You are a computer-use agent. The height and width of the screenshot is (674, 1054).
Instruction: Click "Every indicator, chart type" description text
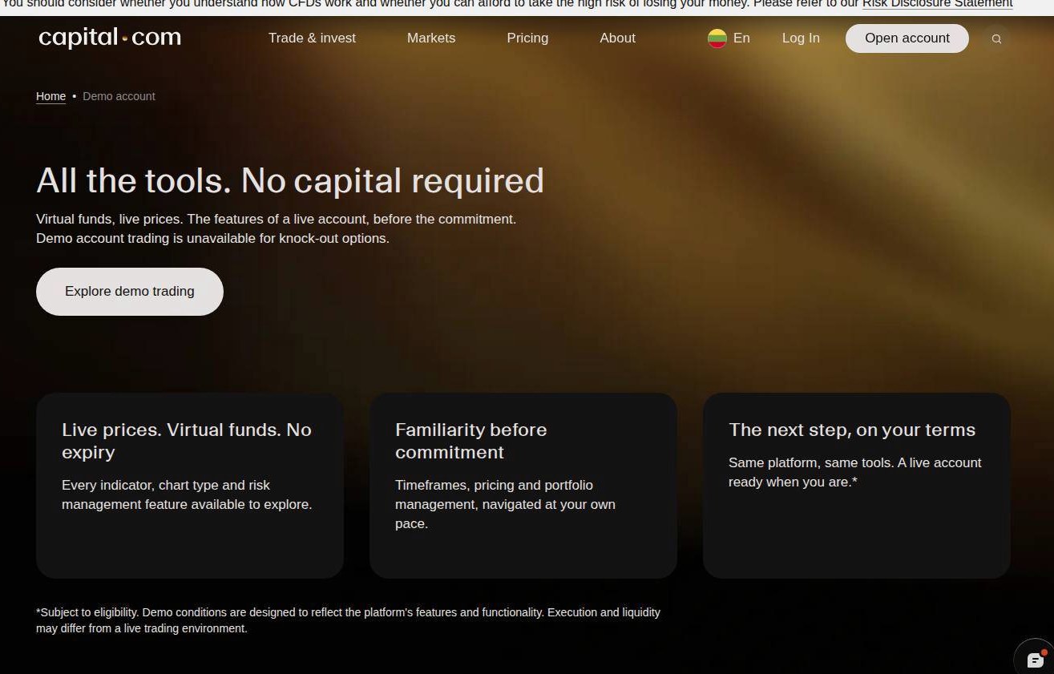click(x=187, y=494)
